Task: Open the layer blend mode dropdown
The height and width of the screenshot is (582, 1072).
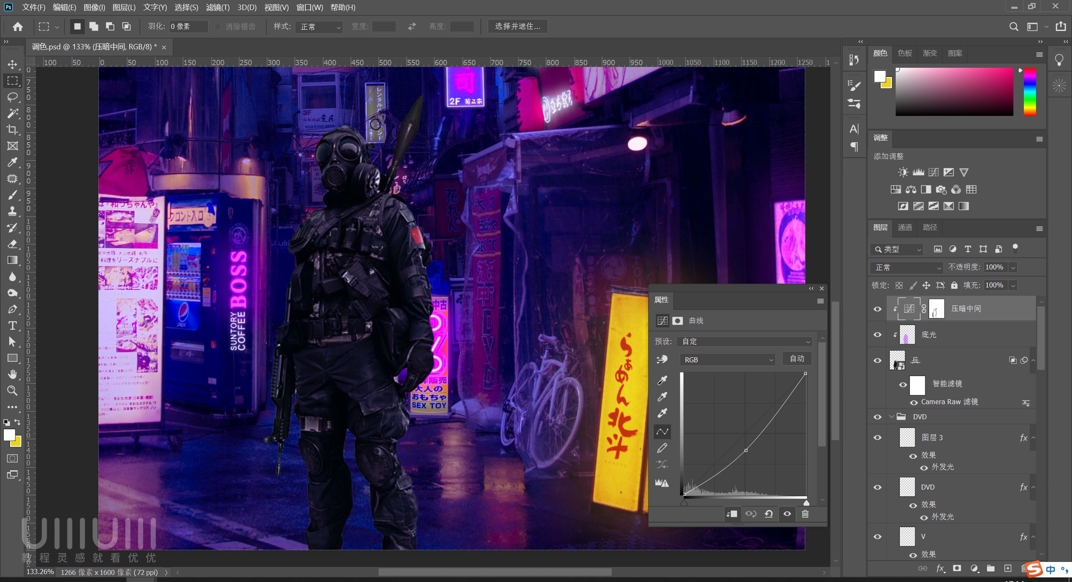Action: 906,267
